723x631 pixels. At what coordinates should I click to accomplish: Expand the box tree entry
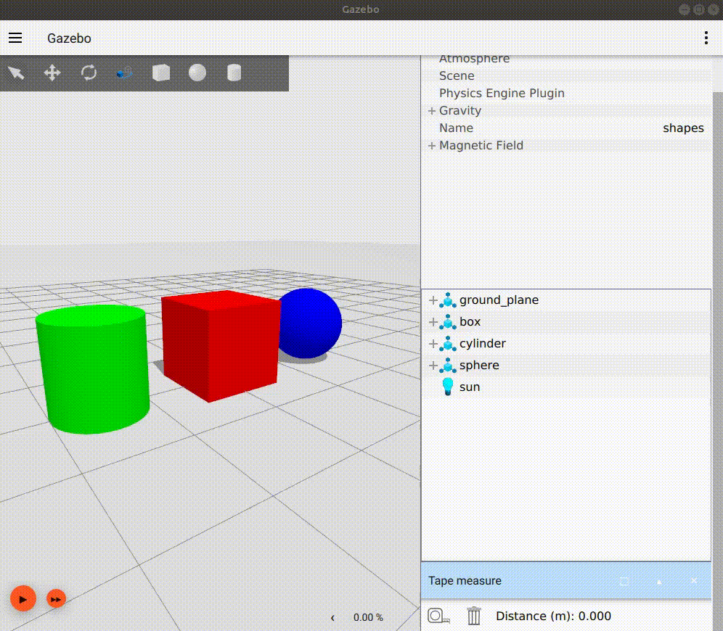(433, 322)
